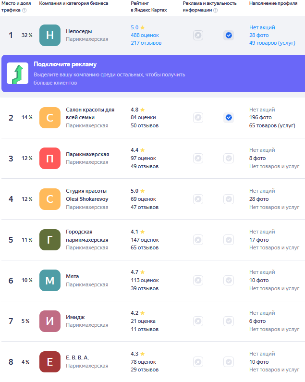Screen dimensions: 305x382
Task: Click the Непоседы company name
Action: [79, 31]
